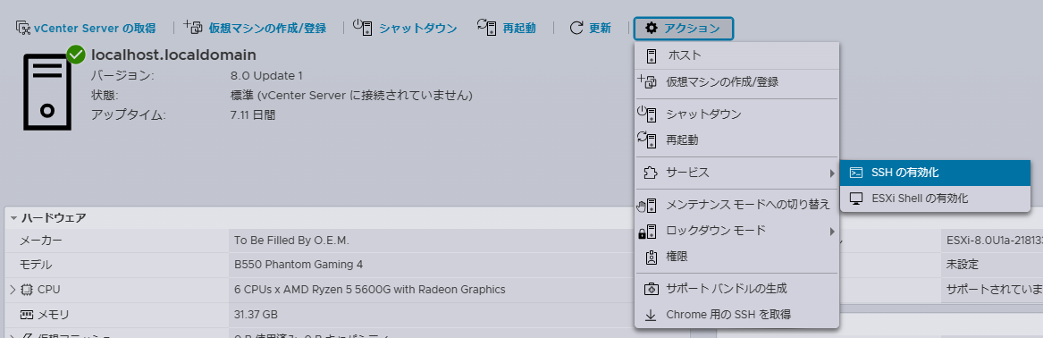Collapse the ハードウェア panel
Screen dimensions: 1043x338
[x=13, y=217]
